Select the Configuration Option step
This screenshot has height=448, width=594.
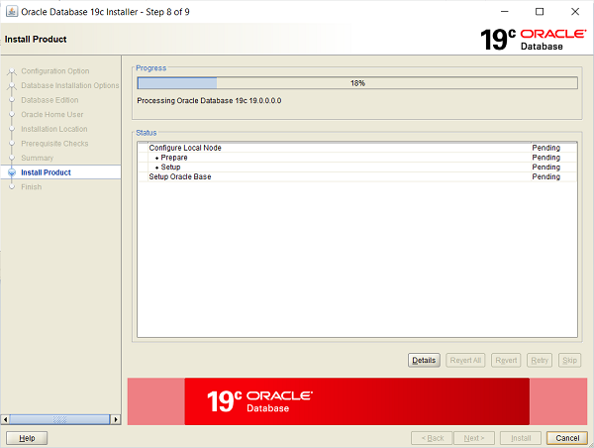[x=55, y=71]
